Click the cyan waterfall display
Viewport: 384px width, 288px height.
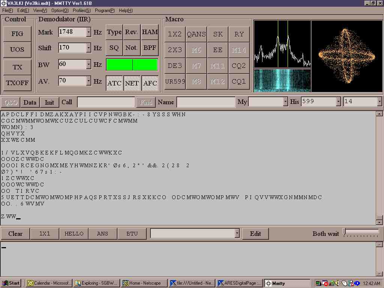[282, 81]
